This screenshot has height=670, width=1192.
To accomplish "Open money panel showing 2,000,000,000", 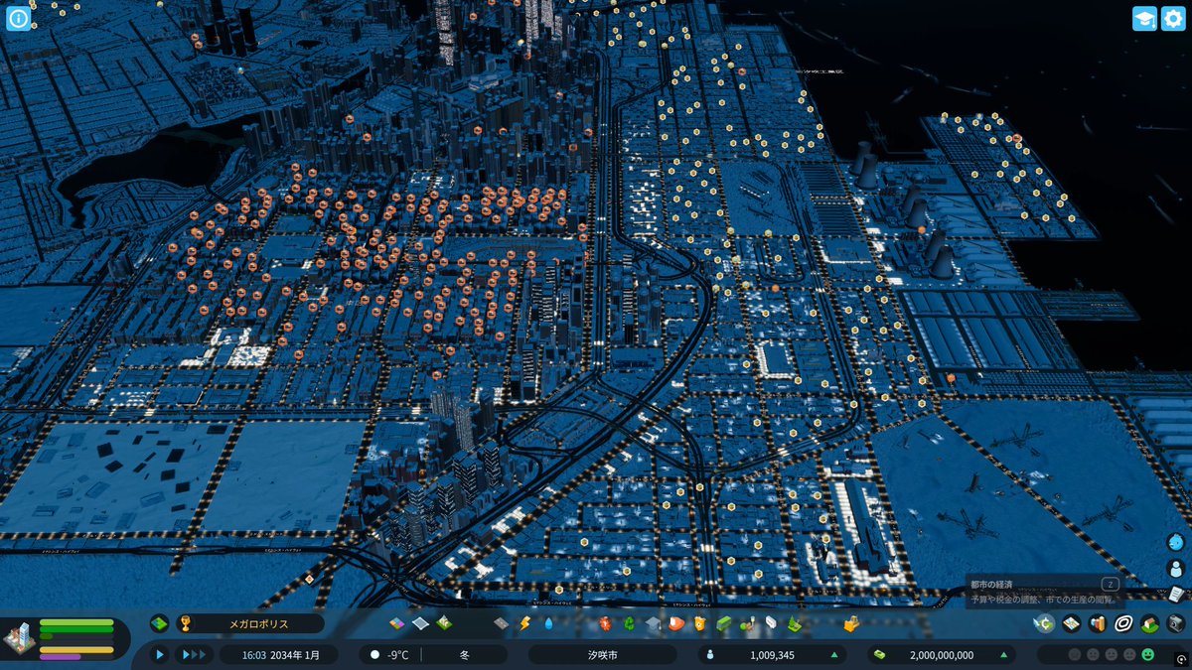I will (942, 655).
